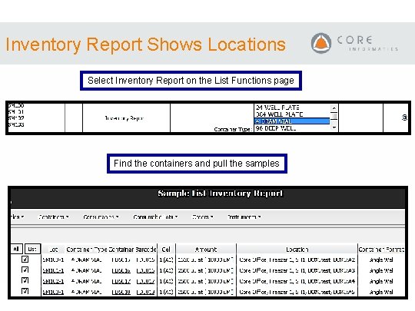The height and width of the screenshot is (311, 415).
Task: Open the Consumable Lots dropdown menu
Action: pyautogui.click(x=155, y=217)
